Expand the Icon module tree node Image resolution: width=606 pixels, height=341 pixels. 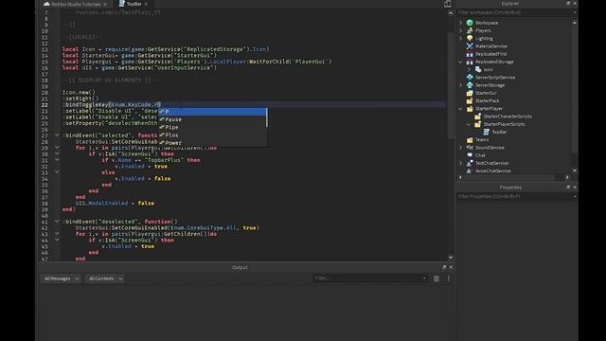point(470,69)
